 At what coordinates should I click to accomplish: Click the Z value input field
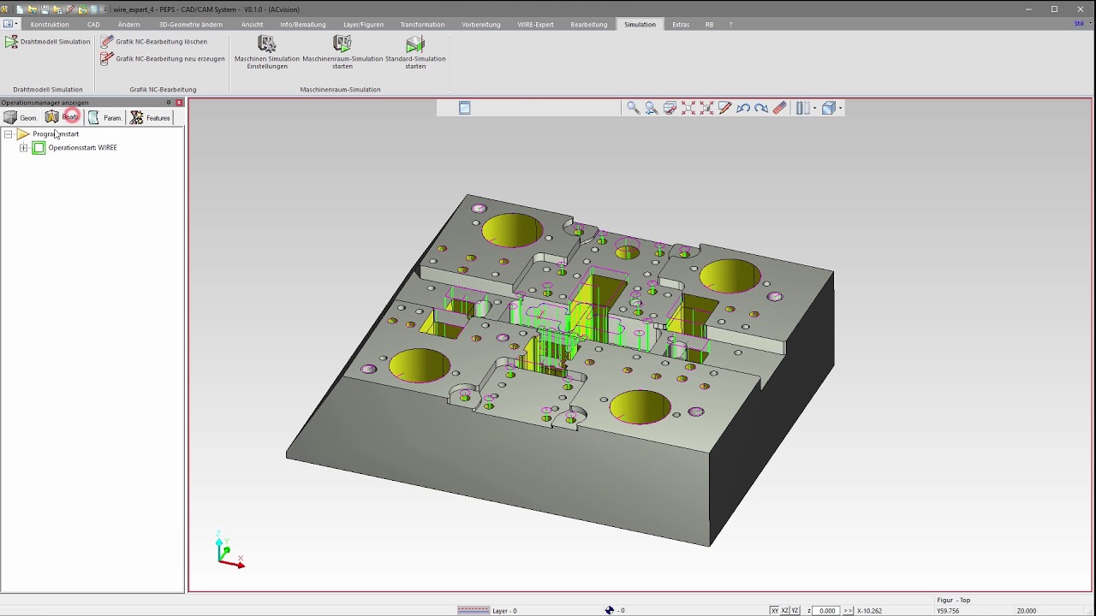[x=826, y=610]
